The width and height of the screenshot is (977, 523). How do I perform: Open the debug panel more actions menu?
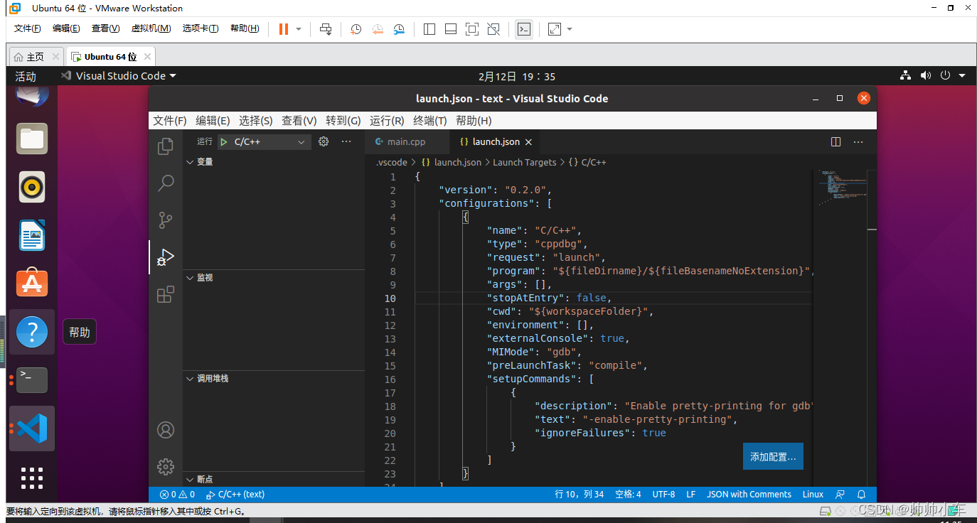(346, 141)
